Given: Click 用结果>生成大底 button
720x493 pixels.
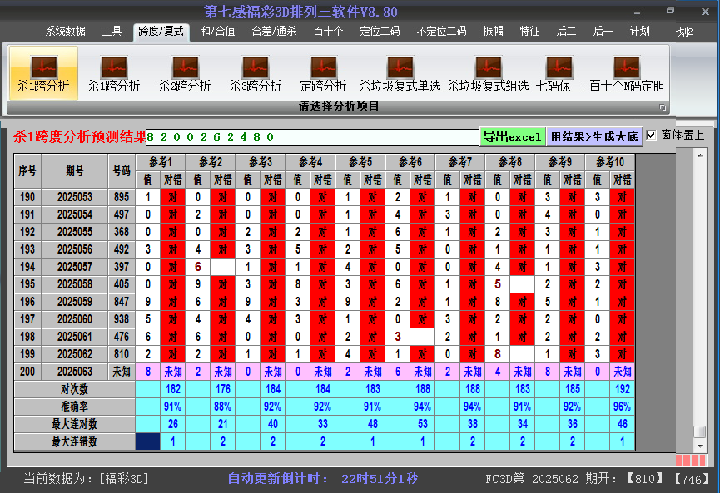Looking at the screenshot, I should (594, 136).
